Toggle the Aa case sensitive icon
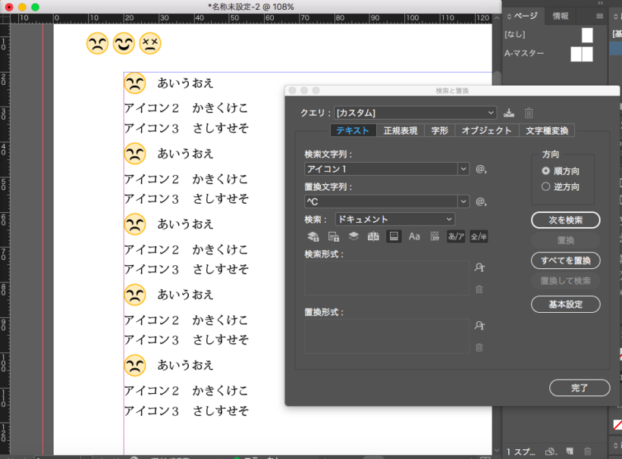This screenshot has width=622, height=459. coord(414,237)
